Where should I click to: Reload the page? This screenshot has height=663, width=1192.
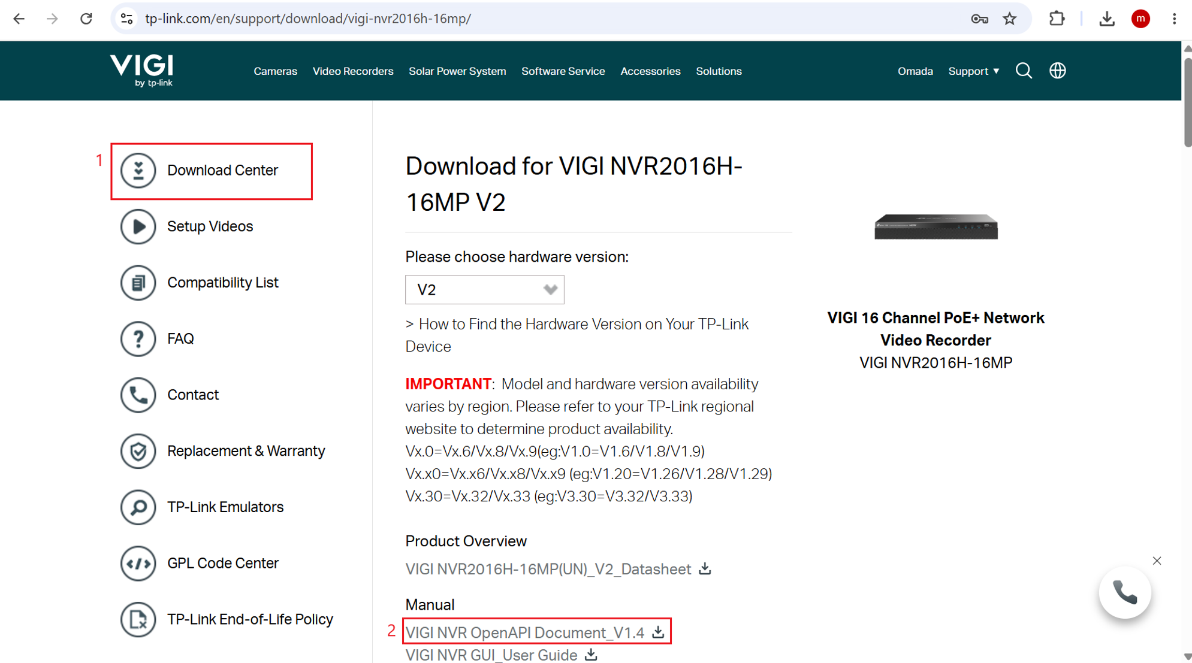coord(86,19)
